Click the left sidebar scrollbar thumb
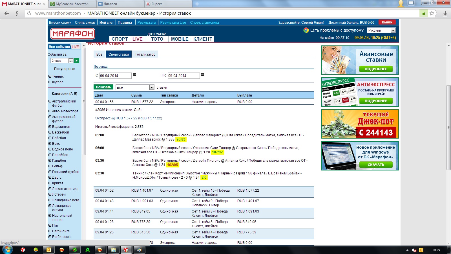Screen dimensions: 451x254 [84, 101]
